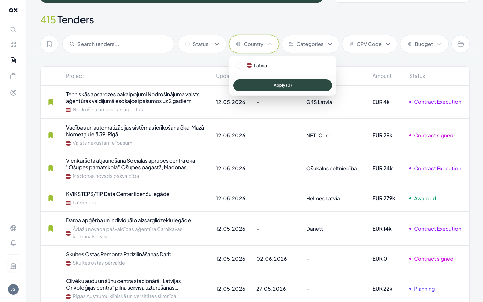Click the Madonas novada pašvaldība buyer name
The height and width of the screenshot is (302, 483).
106,176
